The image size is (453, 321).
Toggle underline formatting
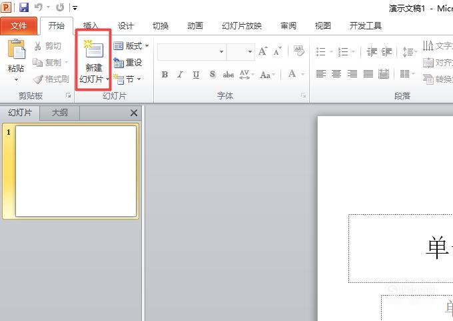196,75
